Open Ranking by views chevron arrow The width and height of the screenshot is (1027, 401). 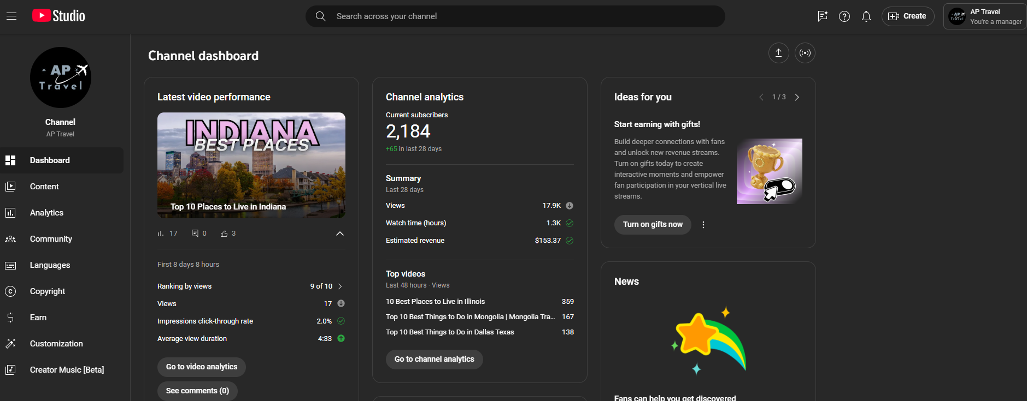pos(340,286)
